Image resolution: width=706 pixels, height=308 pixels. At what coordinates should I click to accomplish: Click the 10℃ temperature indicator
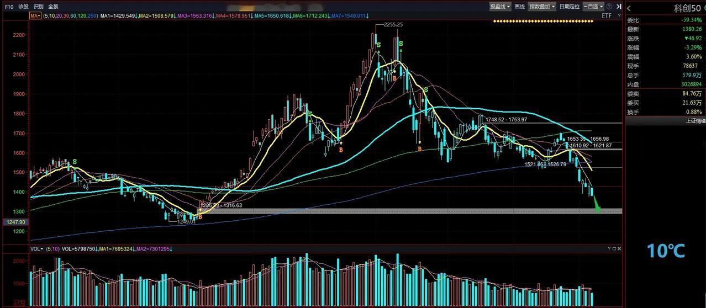click(x=666, y=251)
